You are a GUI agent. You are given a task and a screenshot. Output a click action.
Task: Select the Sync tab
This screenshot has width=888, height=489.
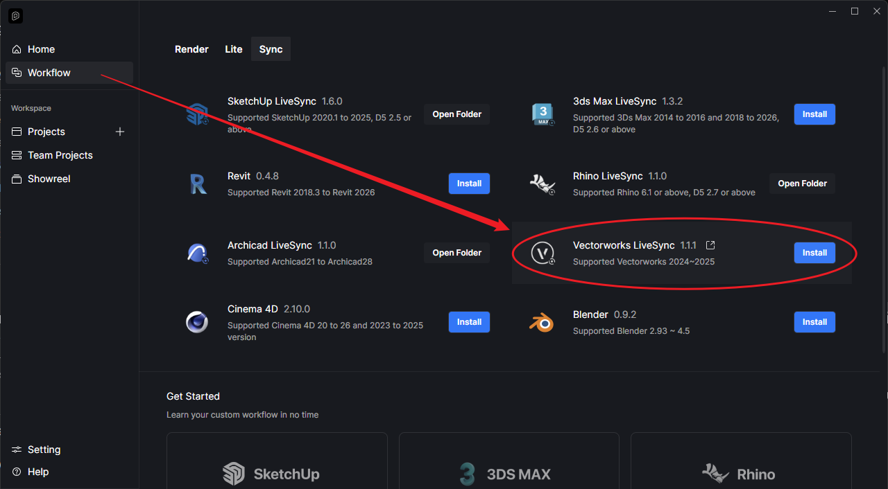tap(271, 49)
